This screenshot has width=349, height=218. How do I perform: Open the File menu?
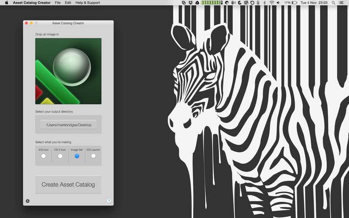(x=58, y=3)
